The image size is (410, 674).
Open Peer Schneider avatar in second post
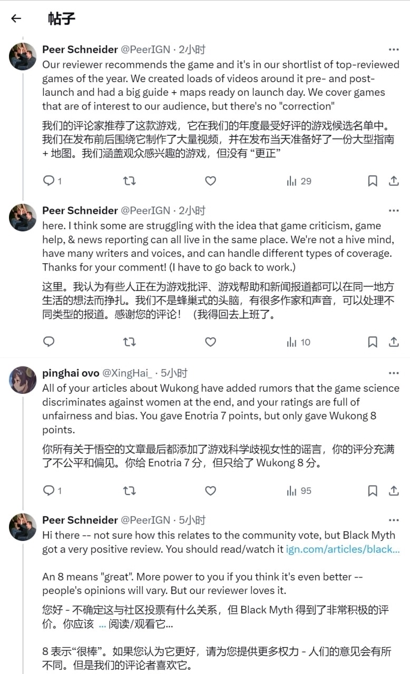tap(23, 217)
